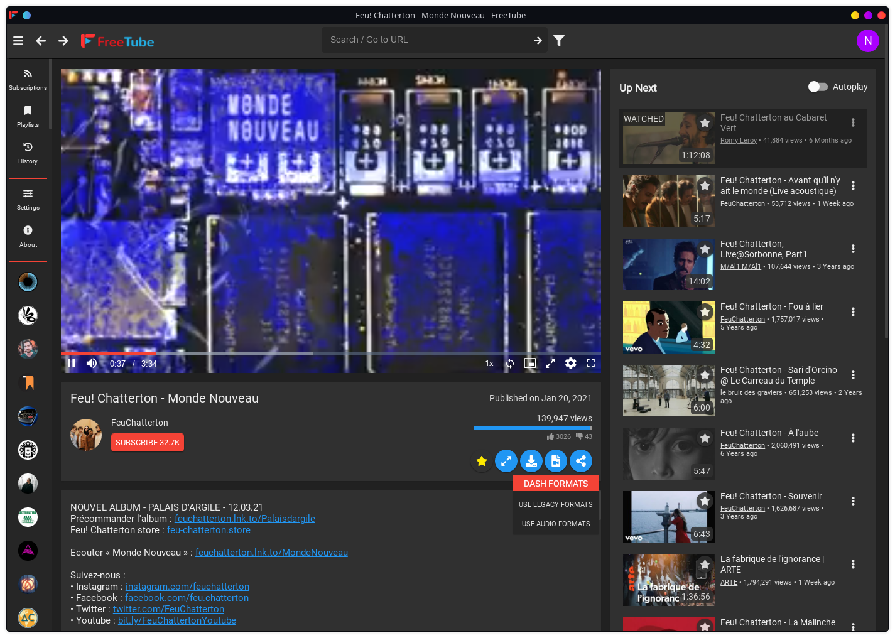This screenshot has height=638, width=895.
Task: Favorite the Cabaret Vert video star
Action: click(705, 123)
